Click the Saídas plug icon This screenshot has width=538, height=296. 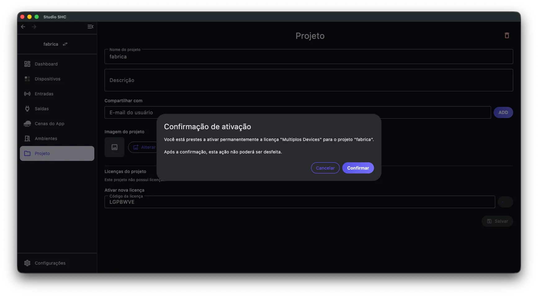(x=27, y=109)
